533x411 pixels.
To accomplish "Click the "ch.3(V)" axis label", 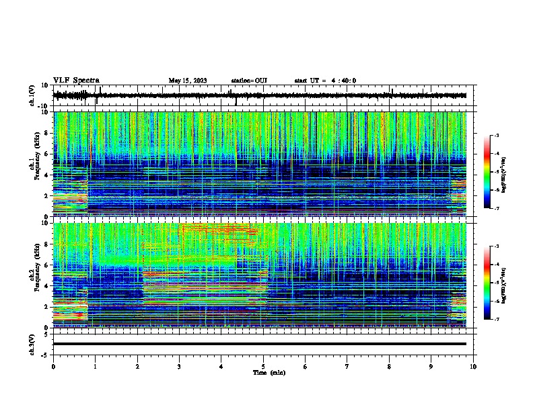I will point(32,345).
